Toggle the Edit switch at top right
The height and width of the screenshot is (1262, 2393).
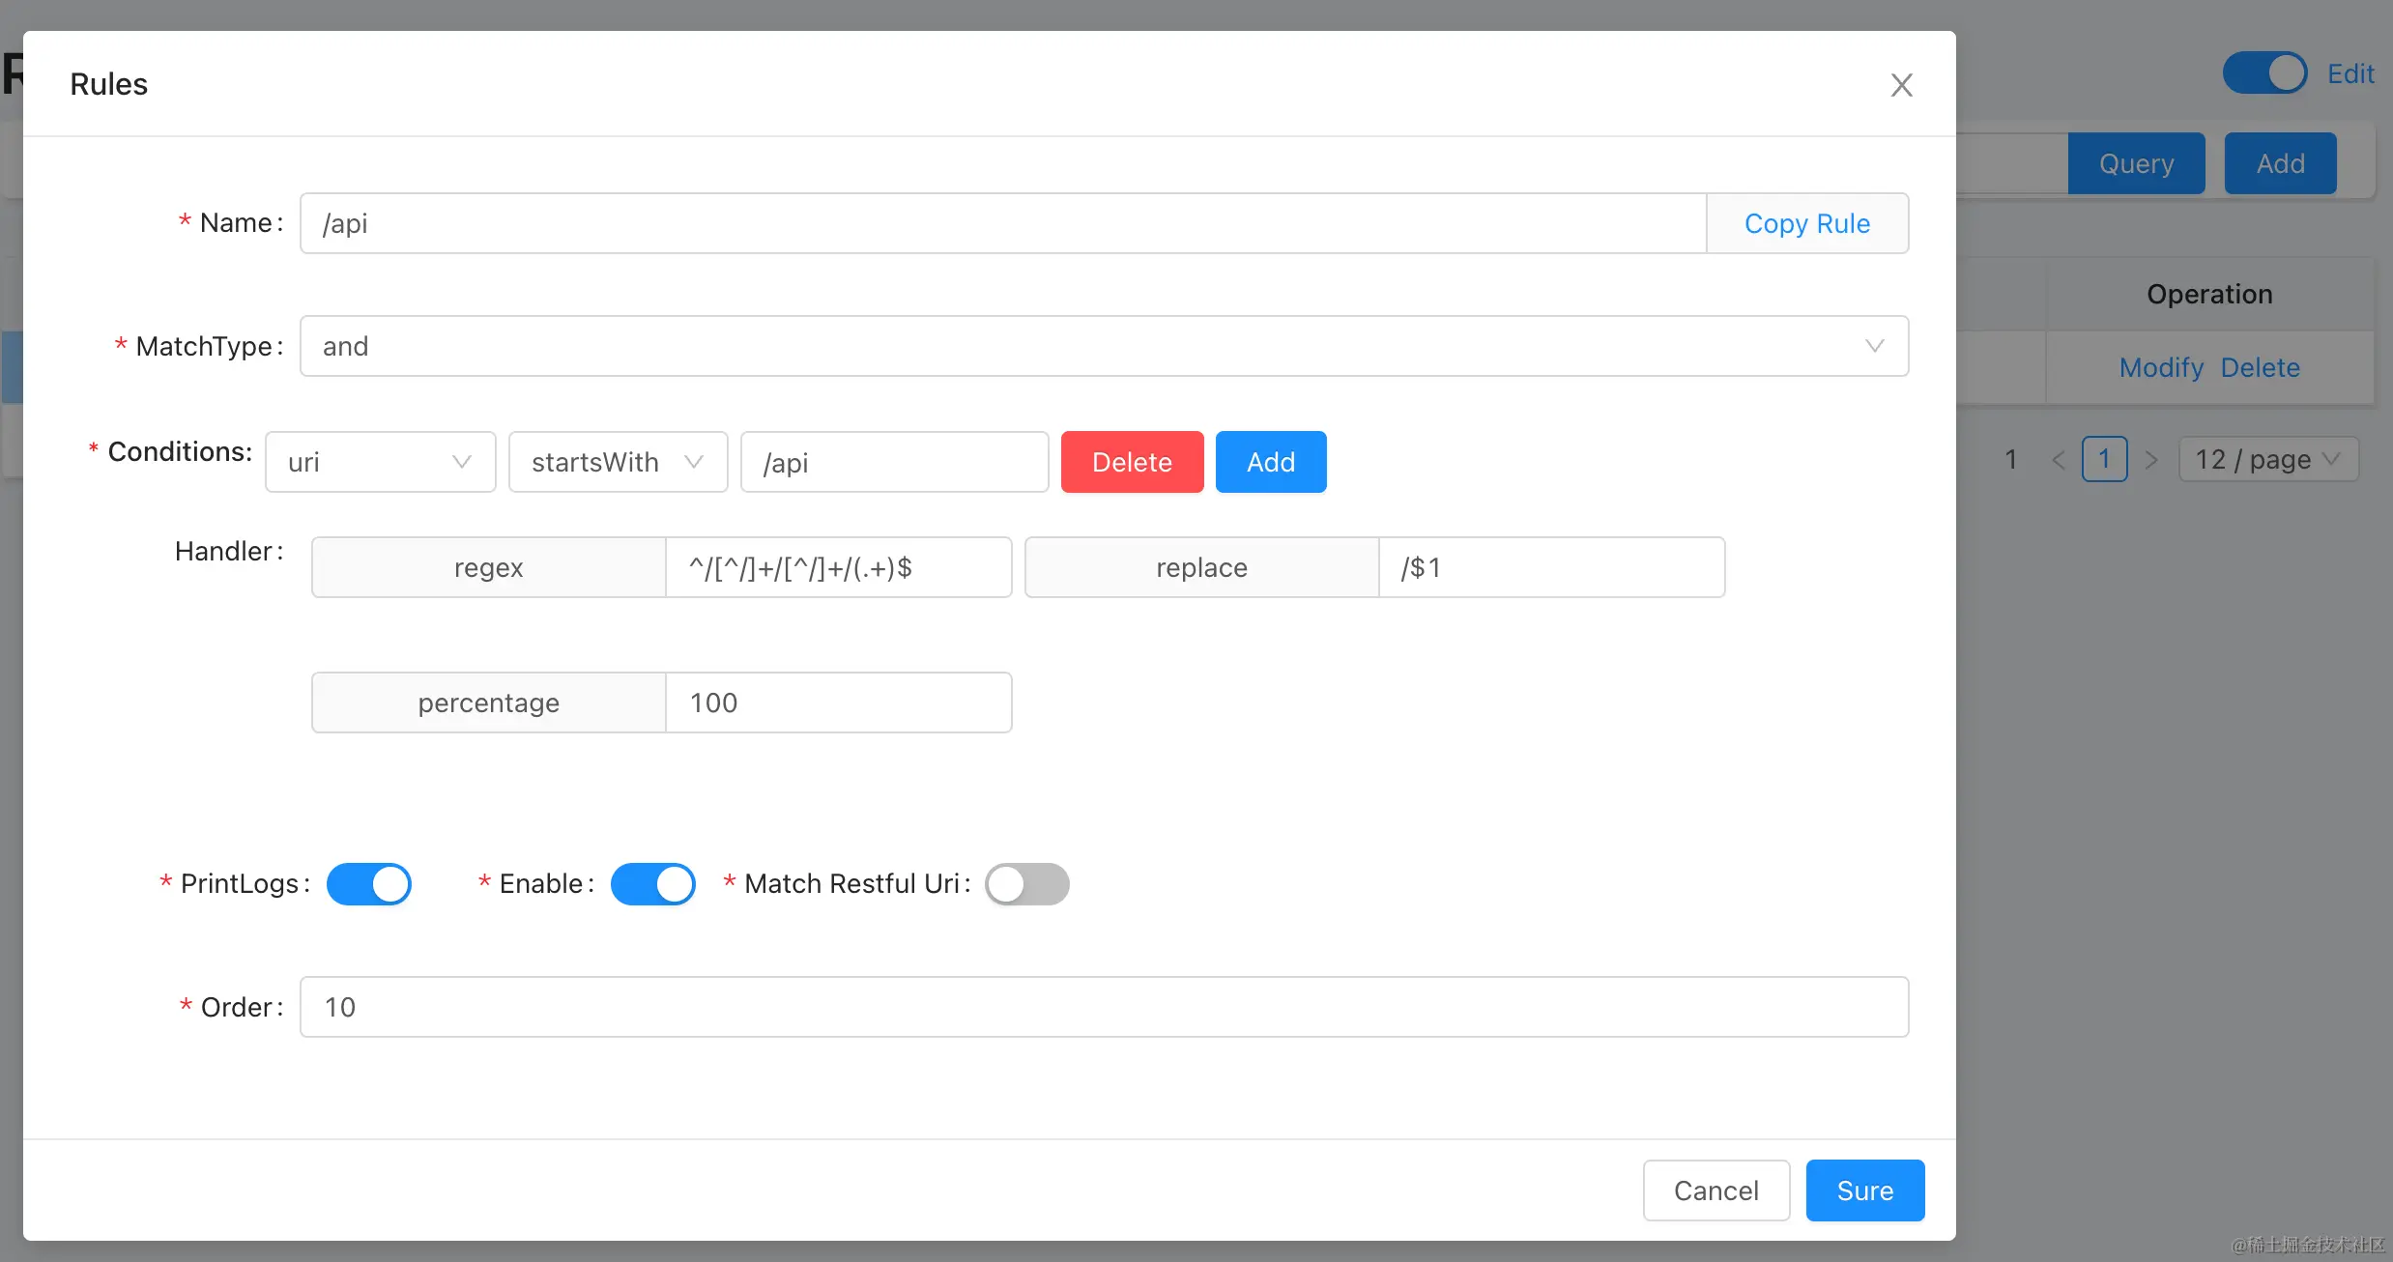(x=2264, y=73)
